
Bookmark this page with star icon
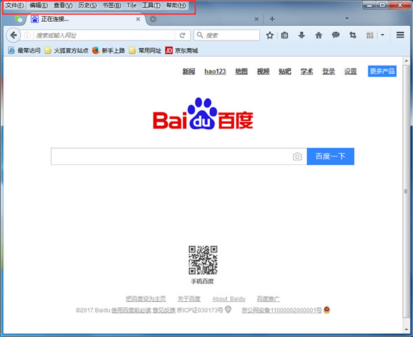(269, 35)
